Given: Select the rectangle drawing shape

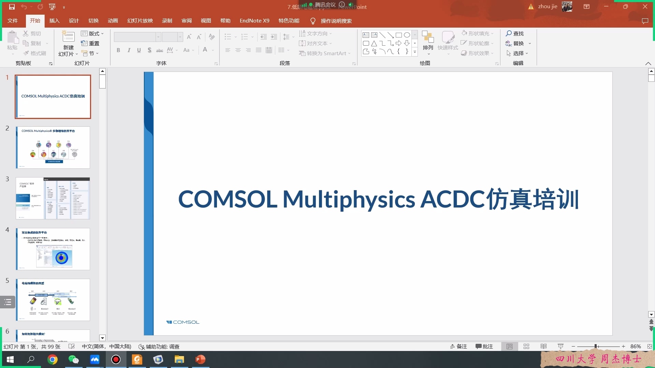Looking at the screenshot, I should (399, 35).
